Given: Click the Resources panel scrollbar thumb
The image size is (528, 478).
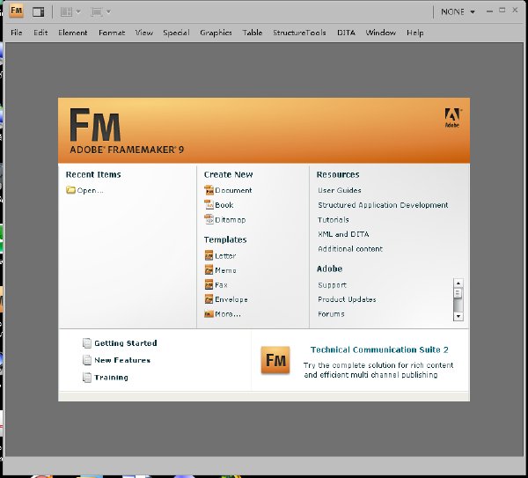Looking at the screenshot, I should tap(458, 293).
